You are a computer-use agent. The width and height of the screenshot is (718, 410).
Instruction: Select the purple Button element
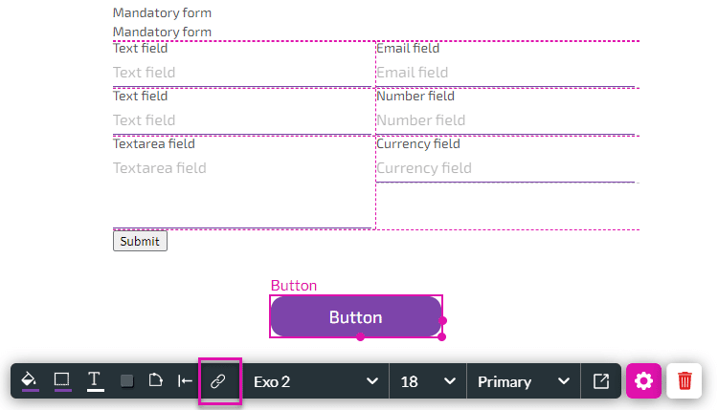tap(356, 316)
